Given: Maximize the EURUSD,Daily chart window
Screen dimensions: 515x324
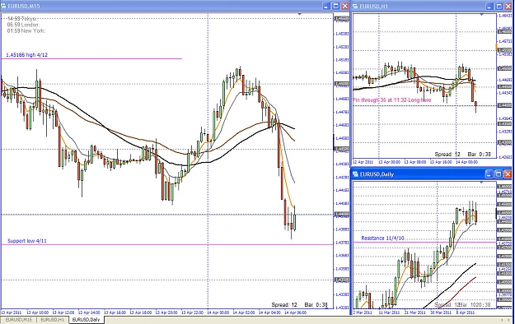Looking at the screenshot, I should coord(499,174).
